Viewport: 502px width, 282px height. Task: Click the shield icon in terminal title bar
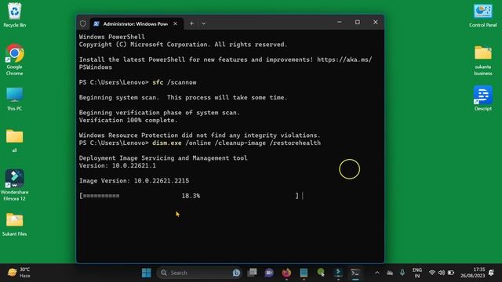click(x=83, y=23)
